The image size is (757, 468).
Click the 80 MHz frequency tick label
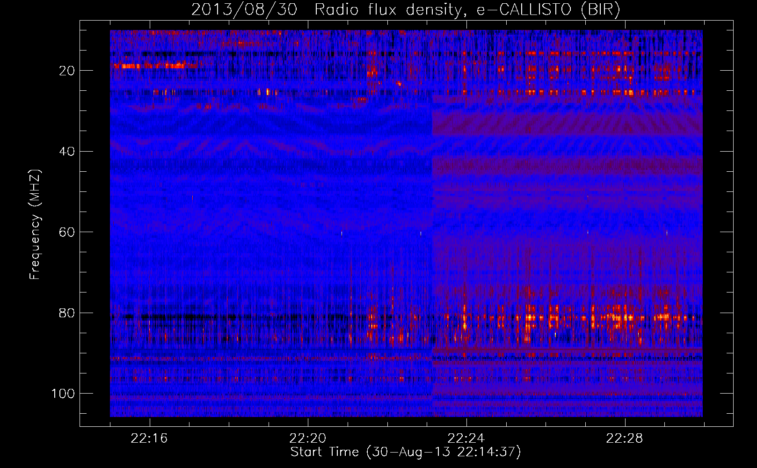point(67,313)
